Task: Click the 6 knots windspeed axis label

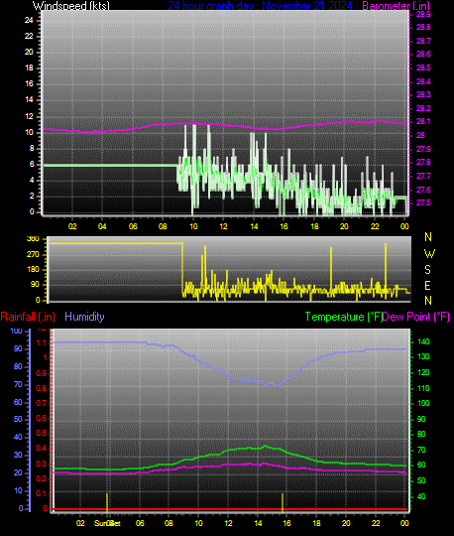Action: 32,164
